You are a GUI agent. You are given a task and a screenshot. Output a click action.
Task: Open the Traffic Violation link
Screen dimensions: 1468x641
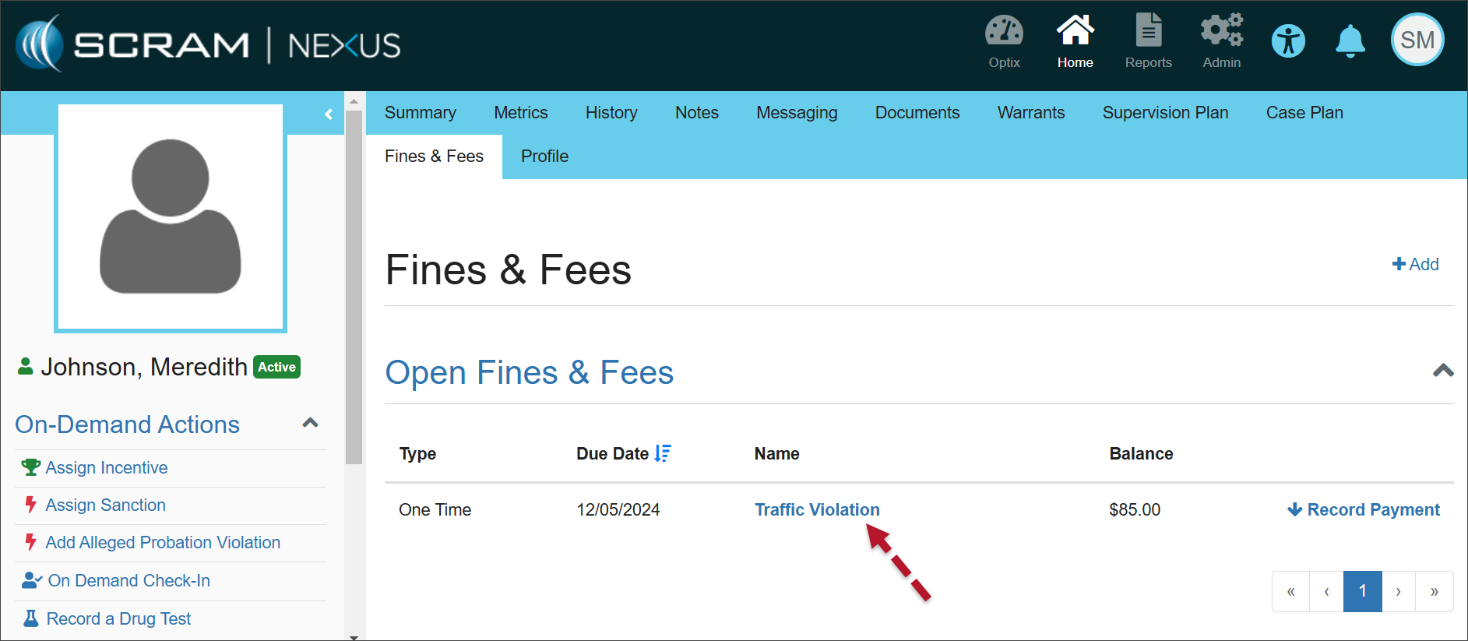pos(817,509)
